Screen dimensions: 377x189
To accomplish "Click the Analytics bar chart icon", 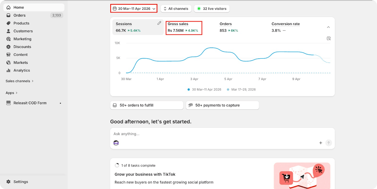I will (8, 70).
